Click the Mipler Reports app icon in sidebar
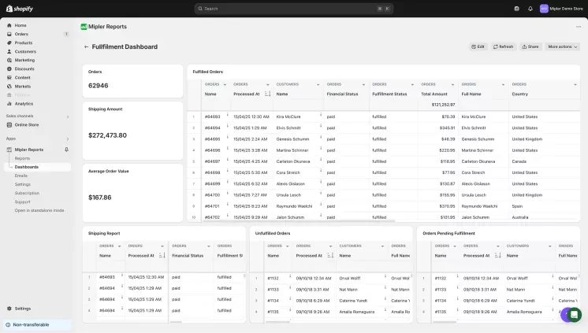The width and height of the screenshot is (588, 333). (9, 150)
